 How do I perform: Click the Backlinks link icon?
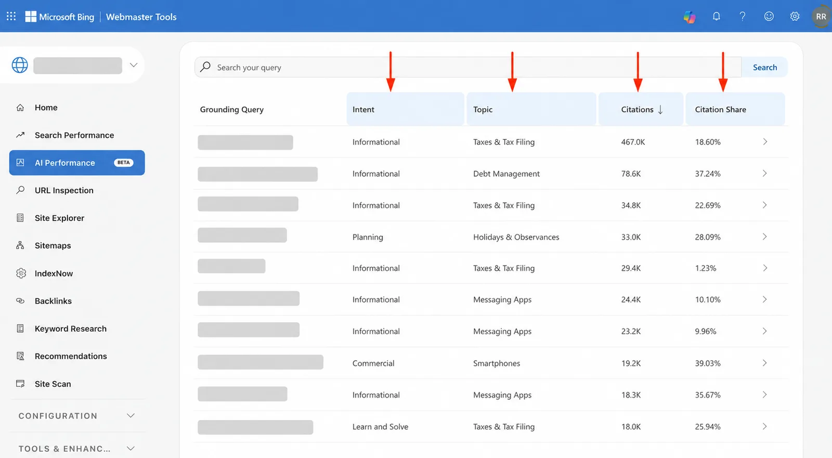20,300
